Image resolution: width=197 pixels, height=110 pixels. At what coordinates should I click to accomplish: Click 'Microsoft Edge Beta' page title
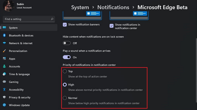tap(162, 7)
